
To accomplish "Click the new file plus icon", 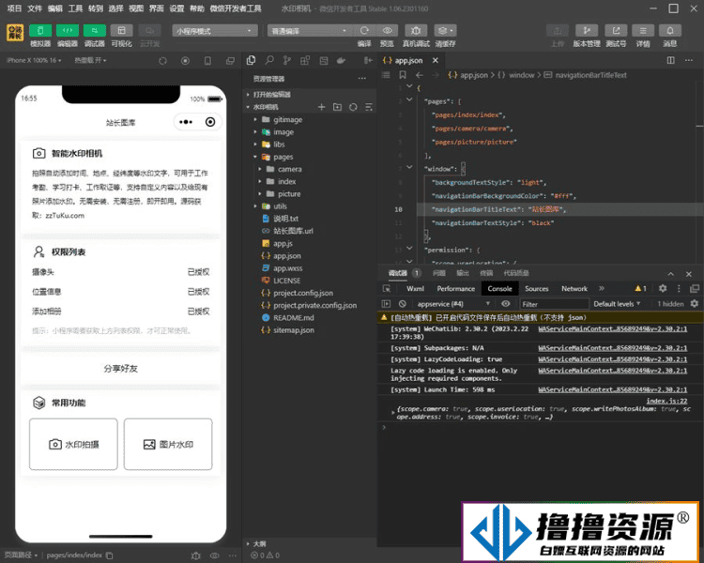I will 321,107.
